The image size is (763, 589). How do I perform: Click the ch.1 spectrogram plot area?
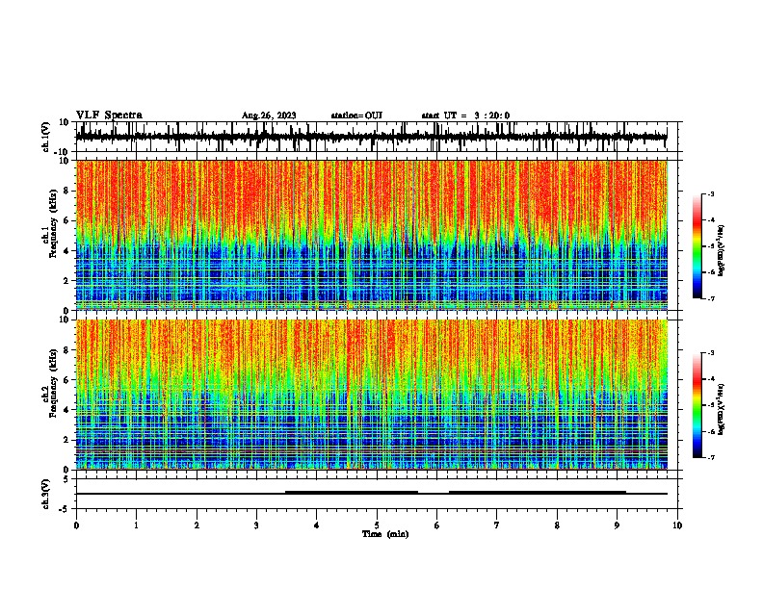371,235
